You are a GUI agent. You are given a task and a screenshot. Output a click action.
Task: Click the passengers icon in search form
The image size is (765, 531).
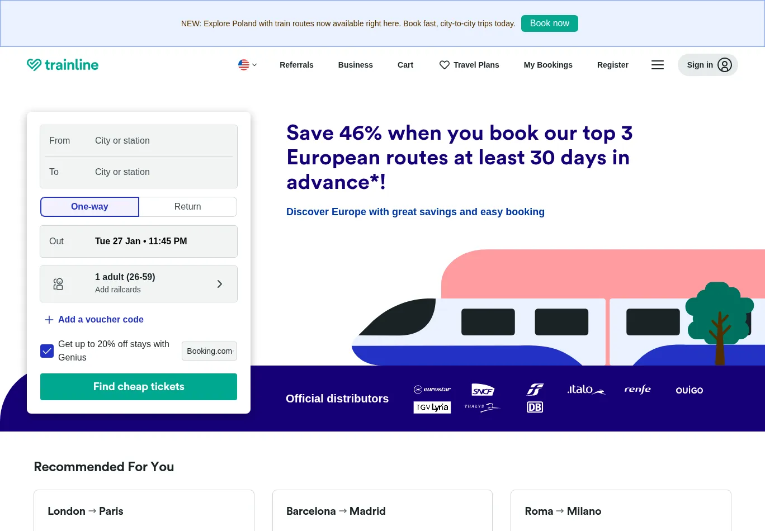58,284
